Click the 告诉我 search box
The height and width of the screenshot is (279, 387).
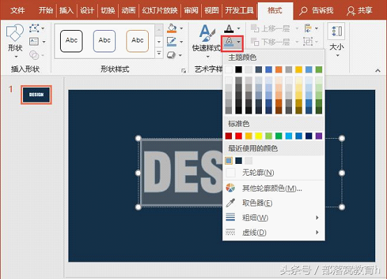[316, 10]
